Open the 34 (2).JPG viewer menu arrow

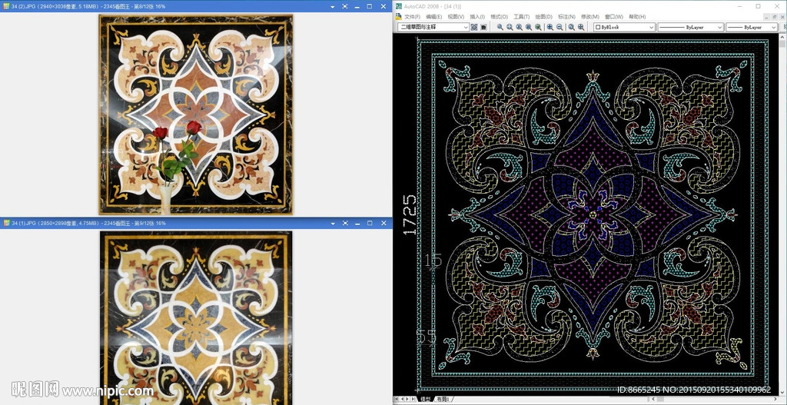click(x=333, y=6)
